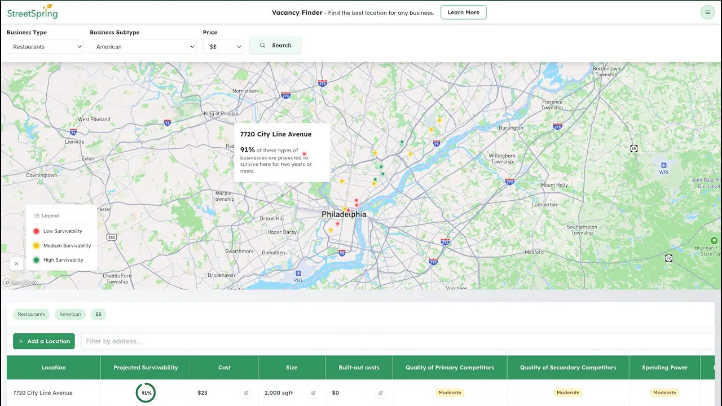Click the $$ price filter chip

point(98,314)
